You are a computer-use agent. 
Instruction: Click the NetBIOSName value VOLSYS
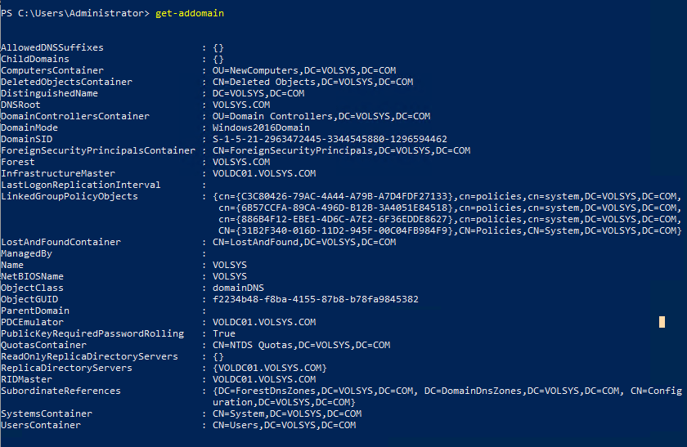coord(229,276)
